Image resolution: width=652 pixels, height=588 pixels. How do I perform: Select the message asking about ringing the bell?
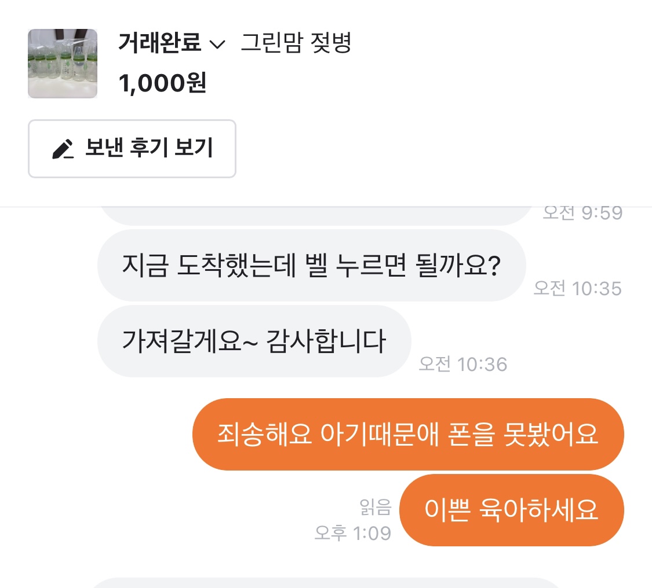[x=311, y=266]
